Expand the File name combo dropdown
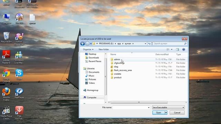This screenshot has width=221, height=124. pyautogui.click(x=148, y=107)
